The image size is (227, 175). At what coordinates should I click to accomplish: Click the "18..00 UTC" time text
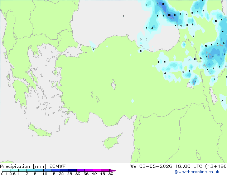pos(189,166)
